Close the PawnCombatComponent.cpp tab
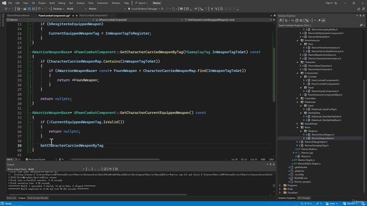 tap(76, 15)
